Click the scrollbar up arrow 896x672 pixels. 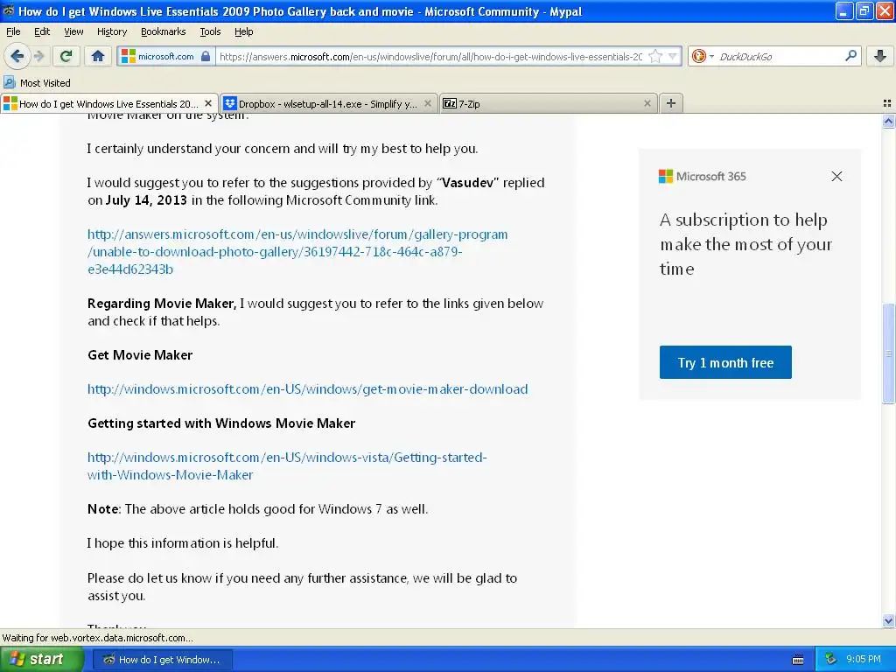pos(888,121)
